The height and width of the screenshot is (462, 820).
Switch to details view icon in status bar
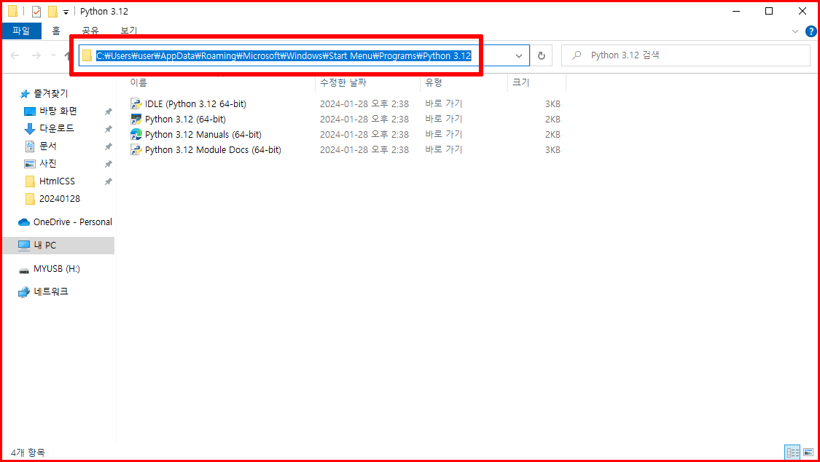tap(793, 453)
